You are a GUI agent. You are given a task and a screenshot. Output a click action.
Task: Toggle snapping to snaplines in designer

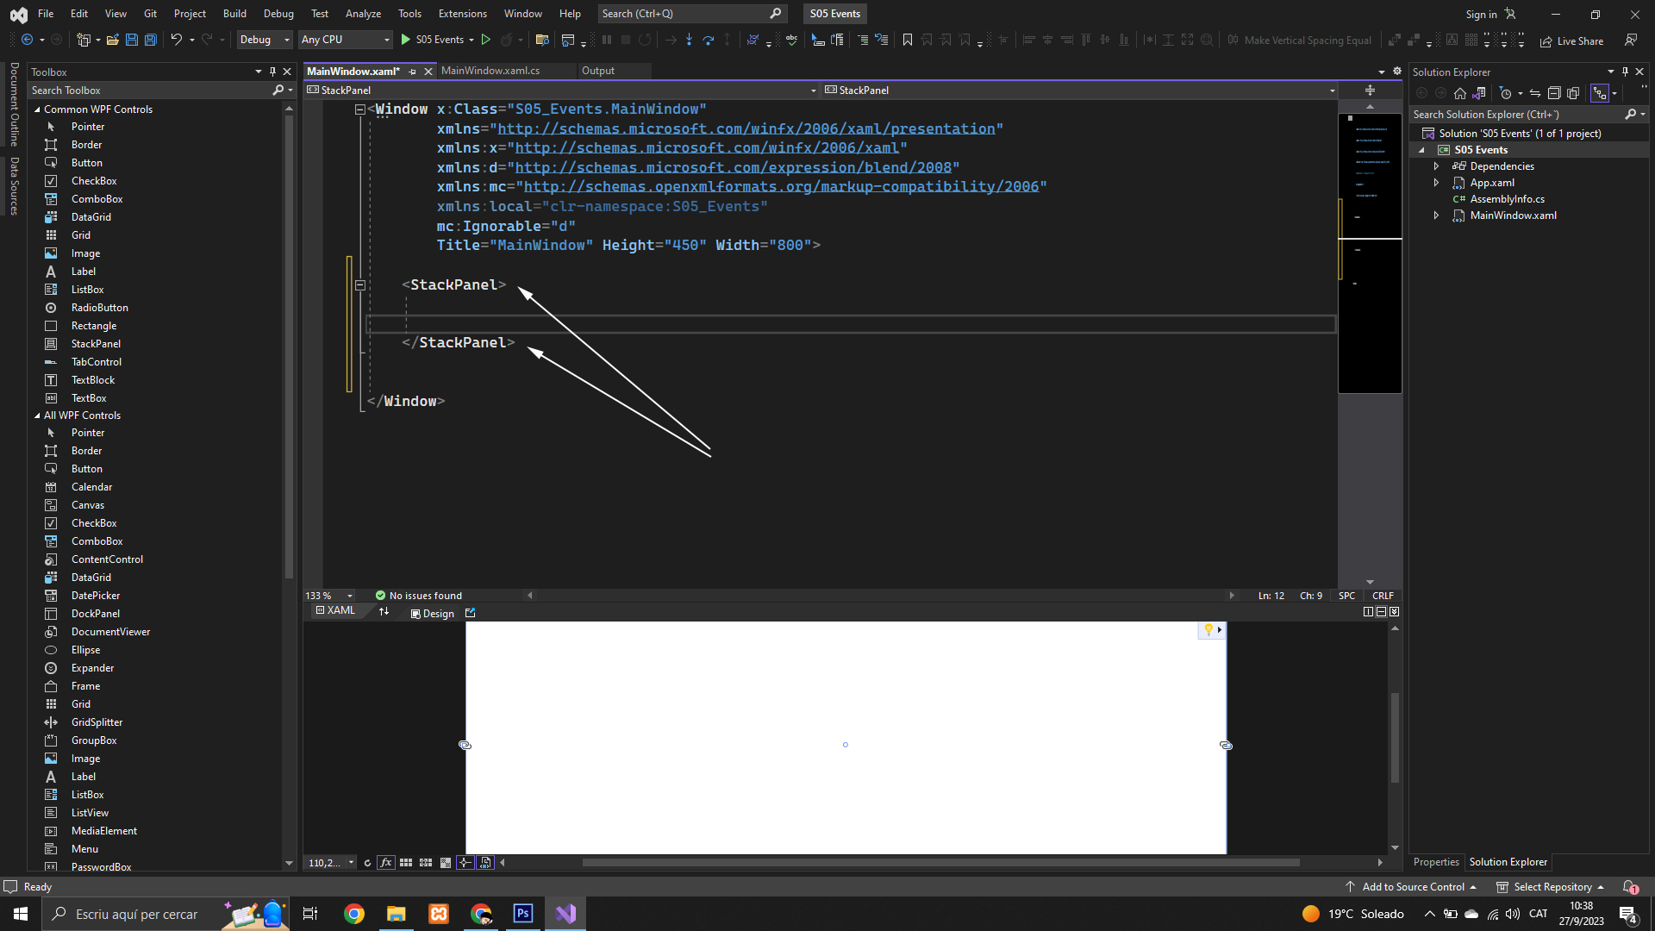(x=465, y=862)
